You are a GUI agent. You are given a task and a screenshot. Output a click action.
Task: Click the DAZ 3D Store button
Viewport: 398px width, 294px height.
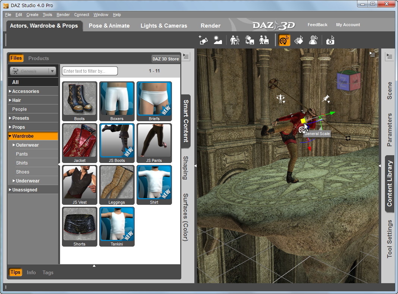(165, 59)
